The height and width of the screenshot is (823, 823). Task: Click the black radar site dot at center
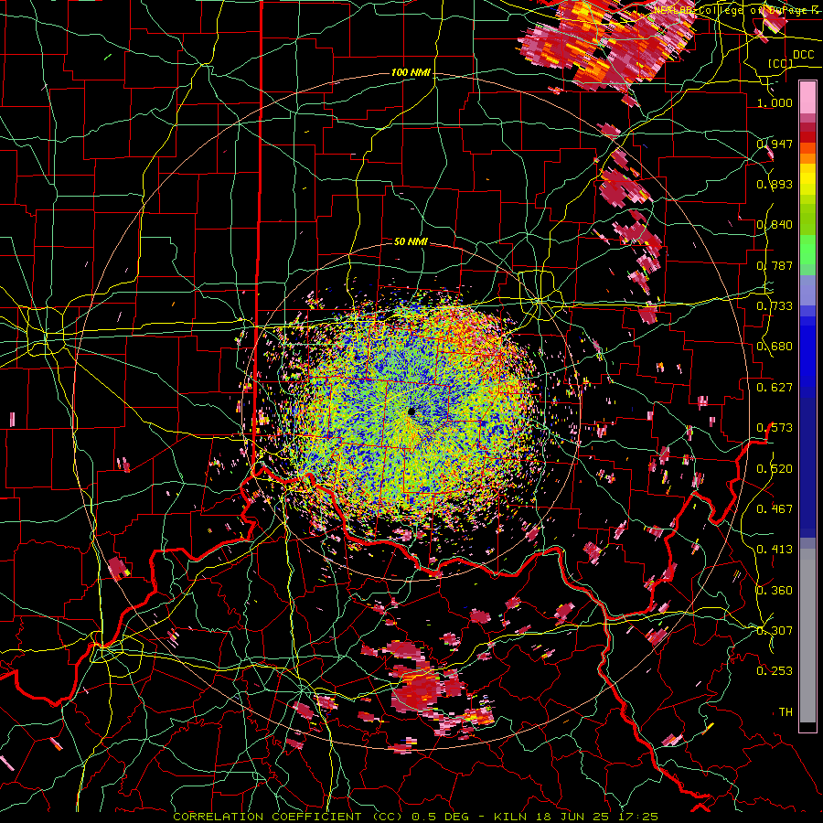pos(411,411)
